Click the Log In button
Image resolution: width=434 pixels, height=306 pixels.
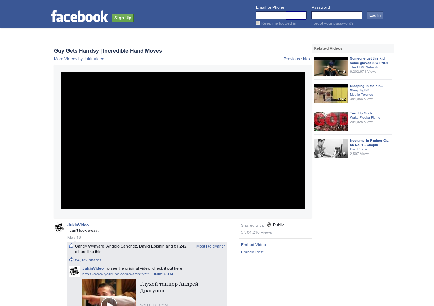coord(375,15)
